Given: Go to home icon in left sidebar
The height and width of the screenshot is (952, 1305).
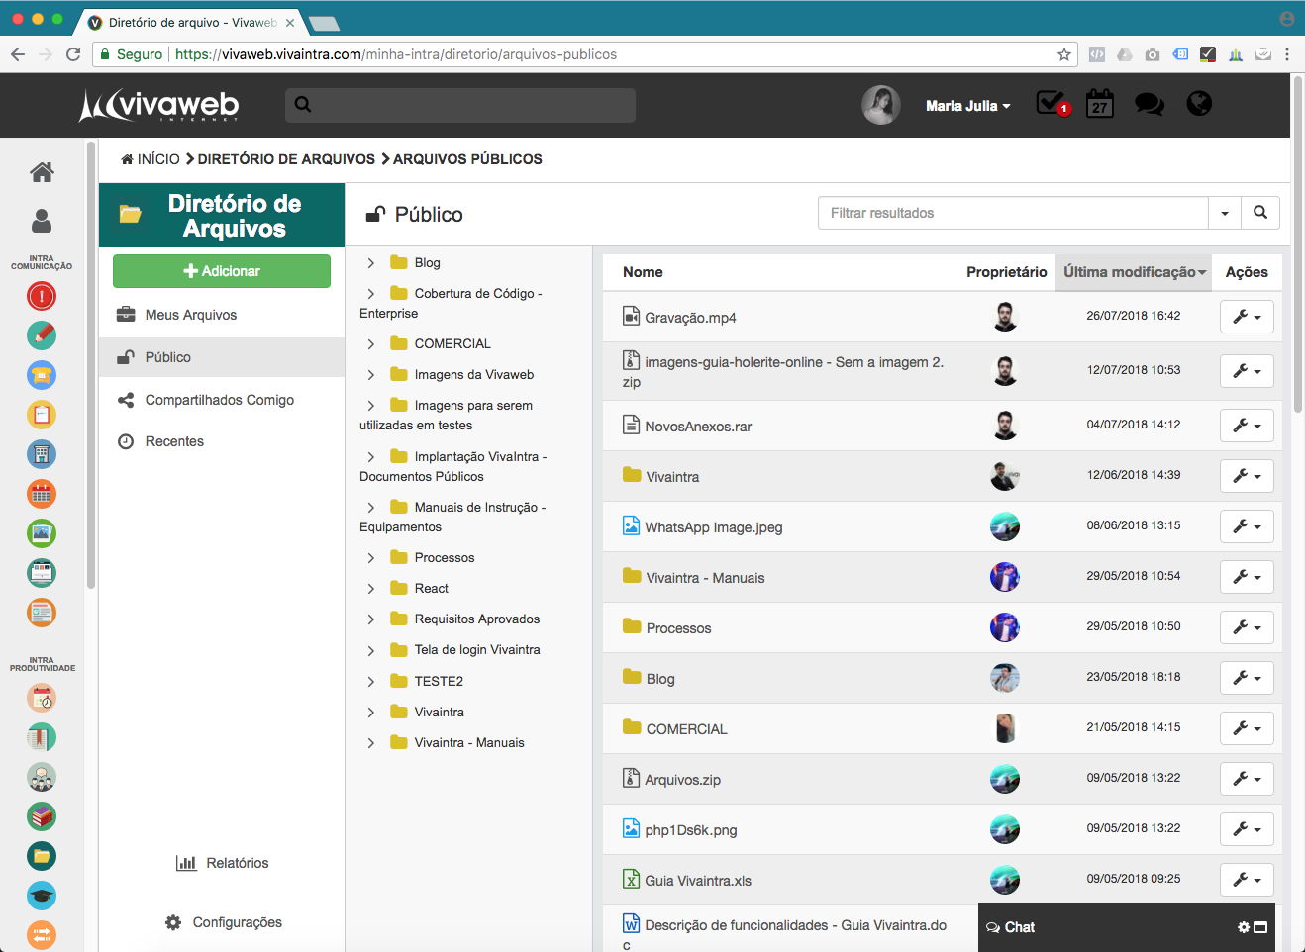Looking at the screenshot, I should [x=42, y=172].
